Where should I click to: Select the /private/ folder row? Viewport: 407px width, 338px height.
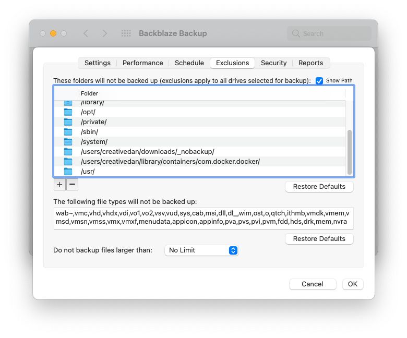pyautogui.click(x=200, y=122)
